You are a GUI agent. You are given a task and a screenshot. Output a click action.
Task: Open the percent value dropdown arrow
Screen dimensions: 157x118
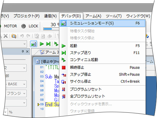[6, 112]
